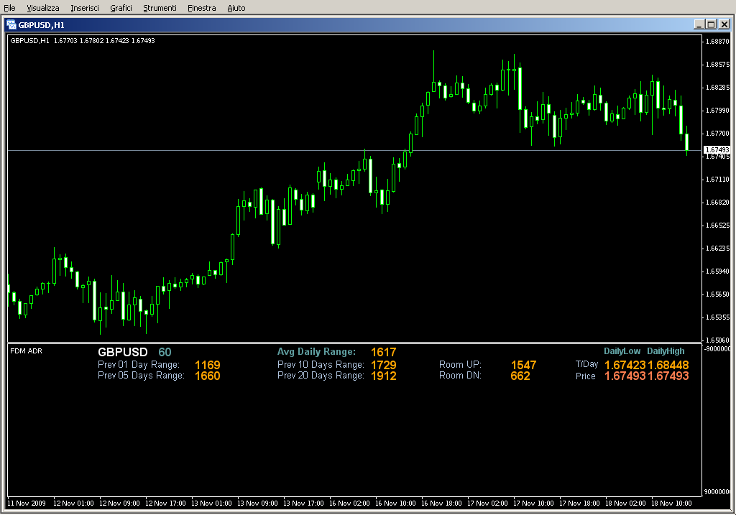
Task: Click the FDM ADR indicator label
Action: (27, 351)
